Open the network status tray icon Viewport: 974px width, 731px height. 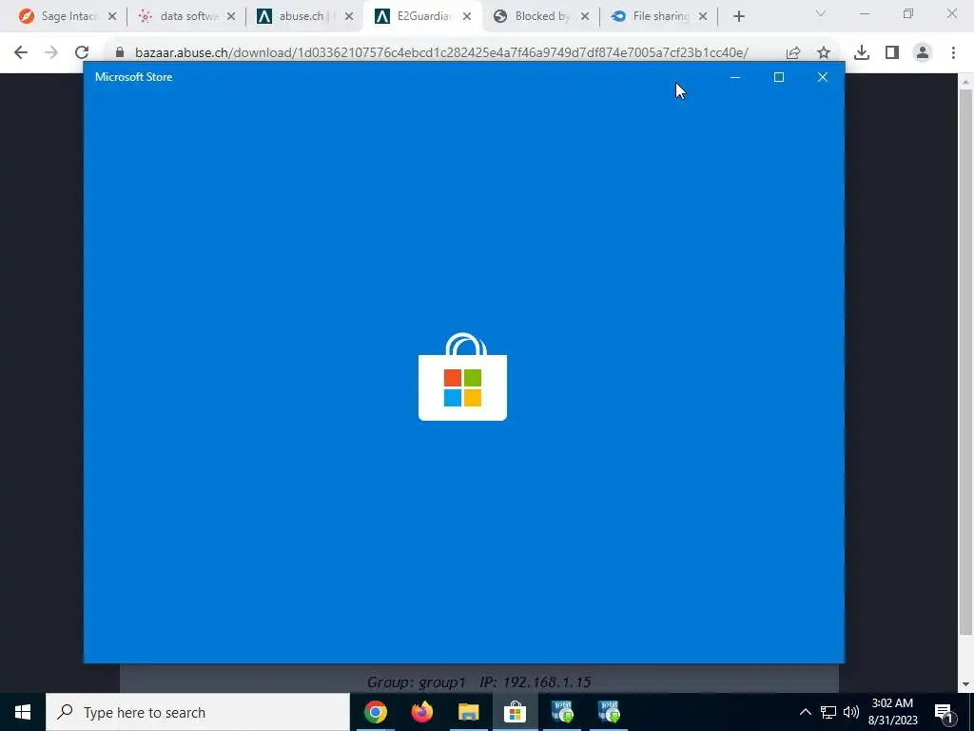828,712
